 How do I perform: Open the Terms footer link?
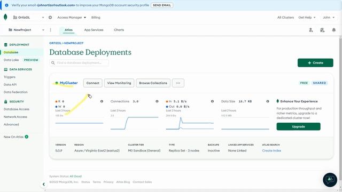(x=97, y=182)
